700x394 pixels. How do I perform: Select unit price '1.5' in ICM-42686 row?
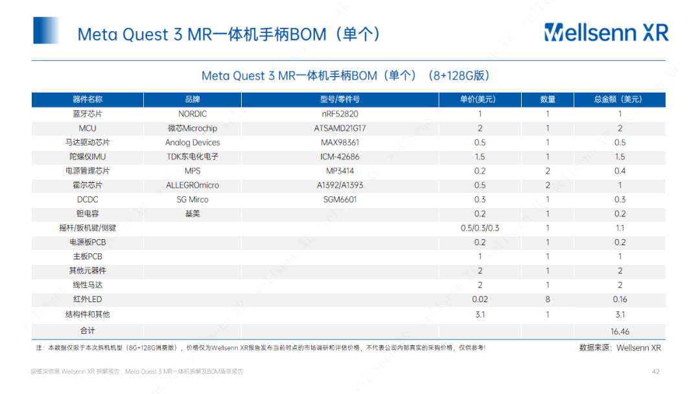coord(480,157)
